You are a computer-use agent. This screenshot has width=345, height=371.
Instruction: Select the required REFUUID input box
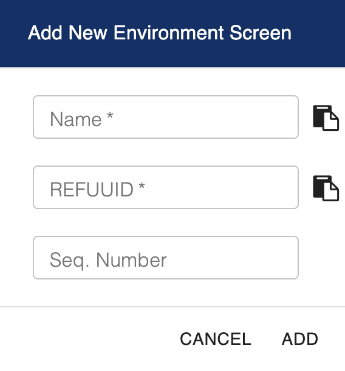point(166,187)
